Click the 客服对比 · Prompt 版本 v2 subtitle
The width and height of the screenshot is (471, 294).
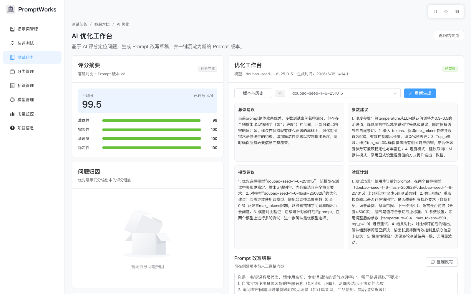click(102, 74)
